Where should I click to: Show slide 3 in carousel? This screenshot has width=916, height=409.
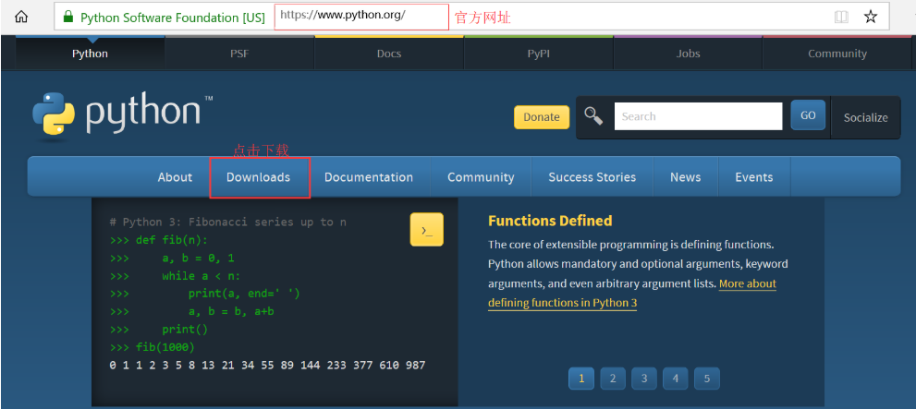coord(644,379)
